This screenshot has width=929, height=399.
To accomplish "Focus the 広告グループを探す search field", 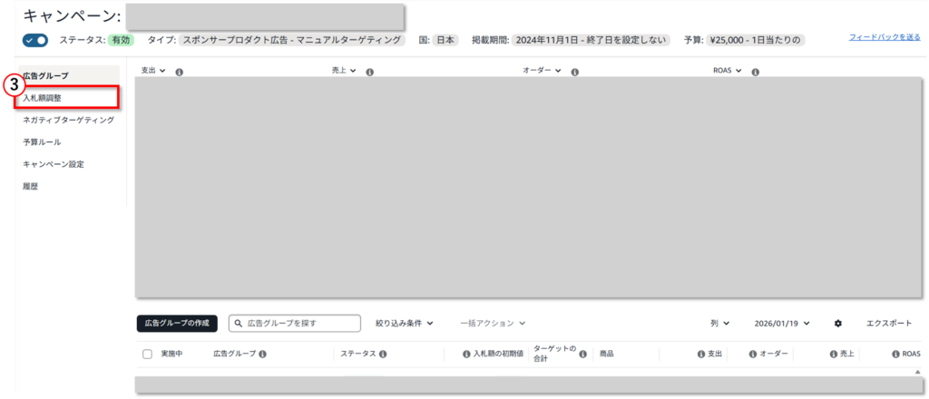I will 295,323.
